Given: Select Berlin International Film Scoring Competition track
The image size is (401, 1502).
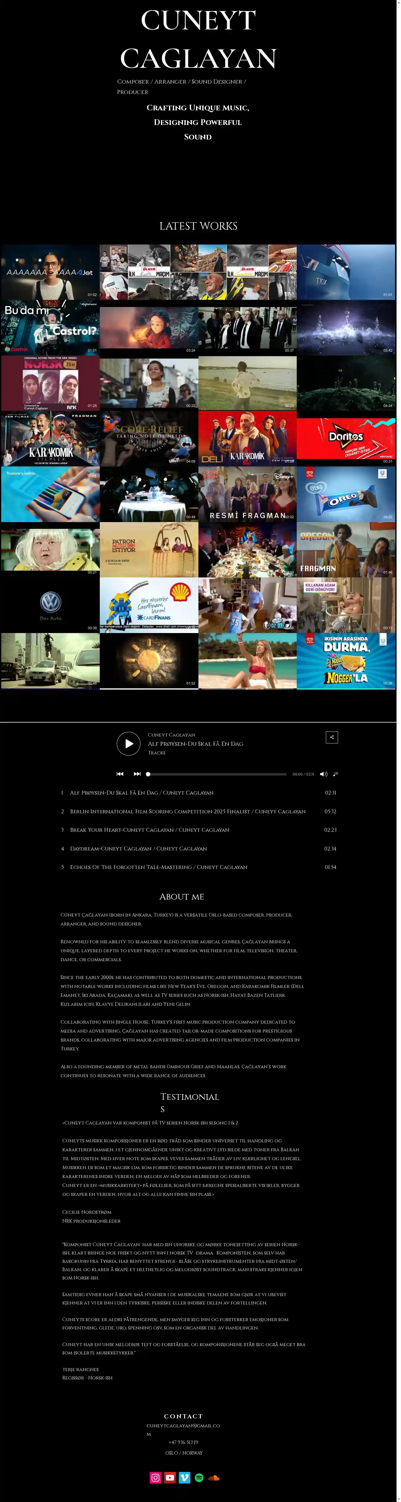Looking at the screenshot, I should pyautogui.click(x=187, y=811).
